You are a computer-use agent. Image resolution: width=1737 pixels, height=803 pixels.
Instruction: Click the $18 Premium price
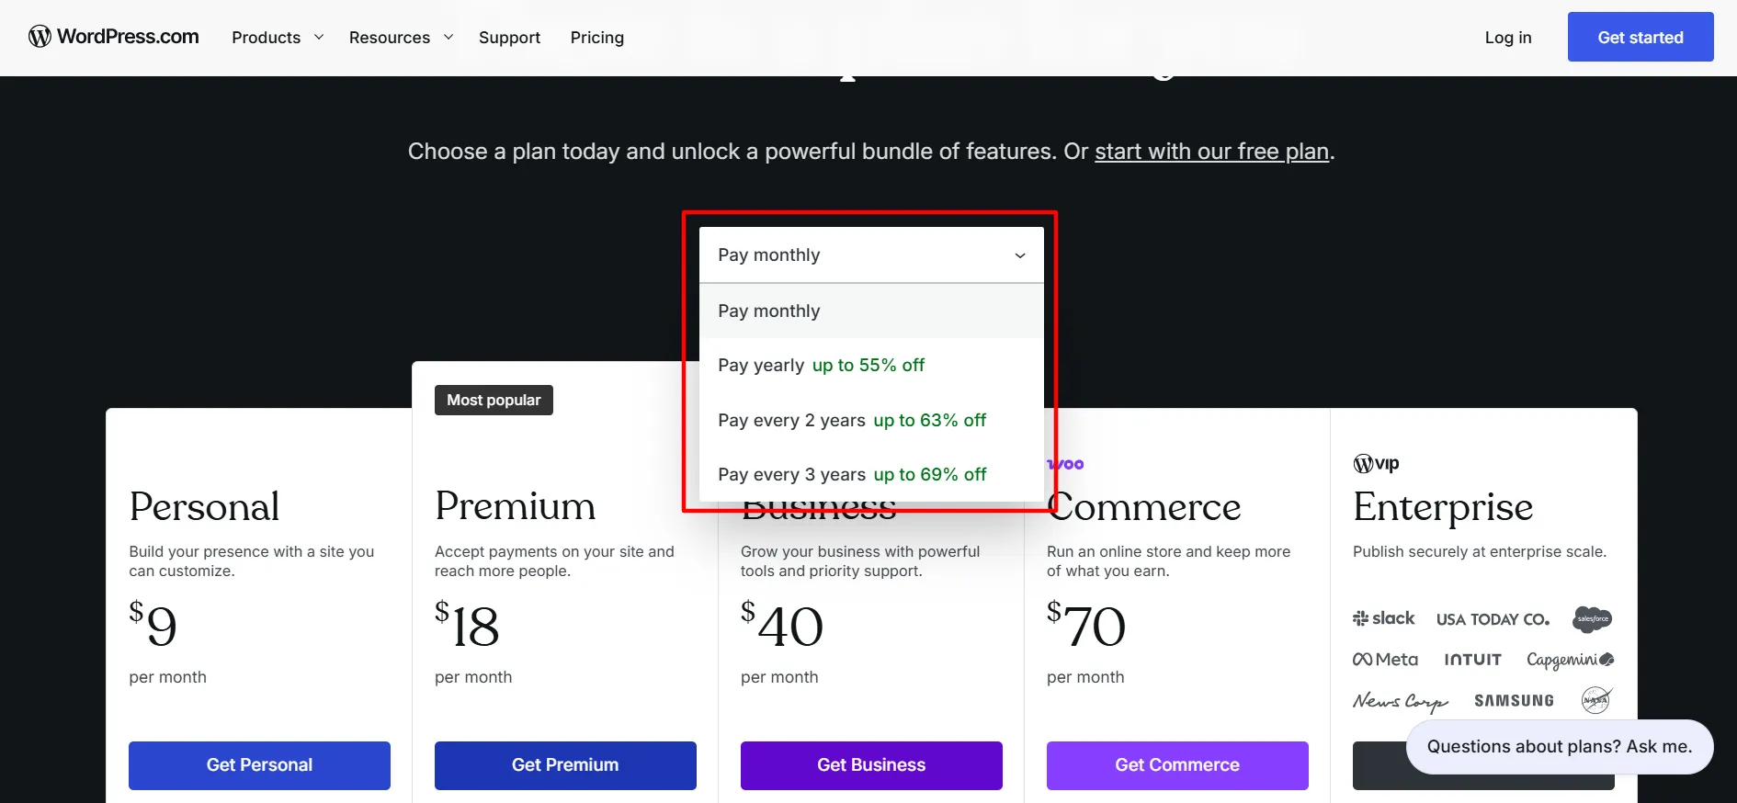[467, 625]
